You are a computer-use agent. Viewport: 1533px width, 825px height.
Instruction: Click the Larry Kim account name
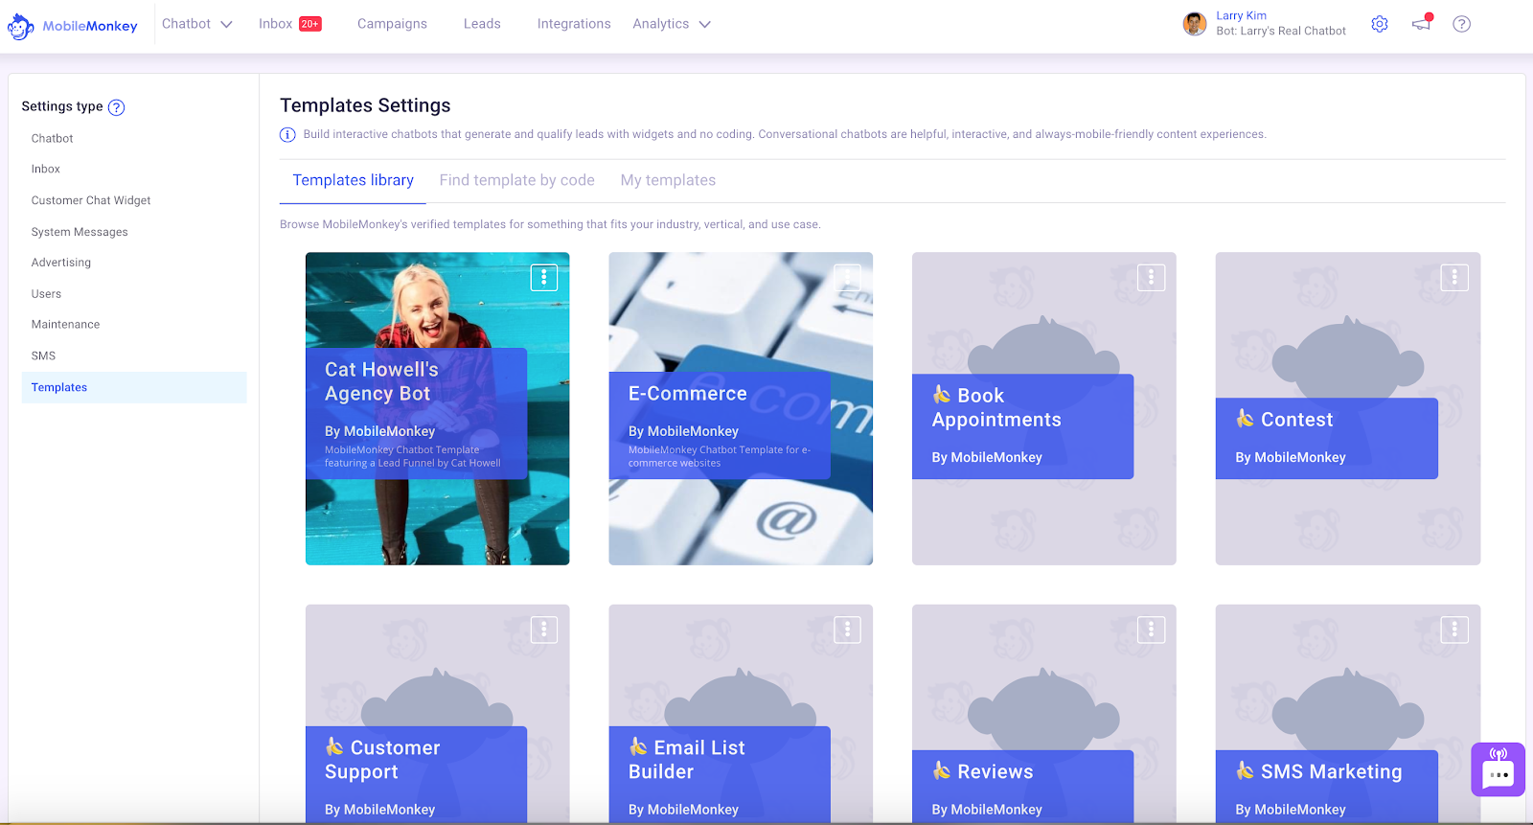pyautogui.click(x=1242, y=16)
